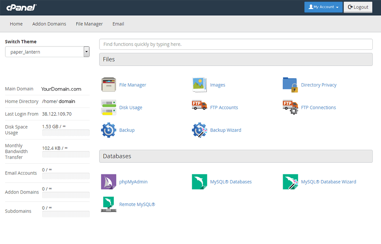Collapse the Databases section header
Screen dimensions: 381x244
click(x=236, y=156)
